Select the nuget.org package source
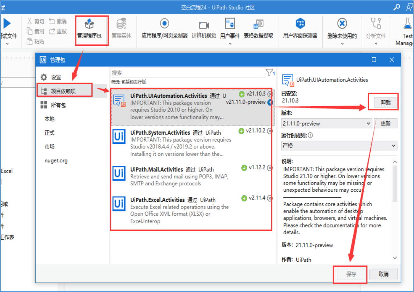Viewport: 414px width, 292px height. pyautogui.click(x=56, y=160)
